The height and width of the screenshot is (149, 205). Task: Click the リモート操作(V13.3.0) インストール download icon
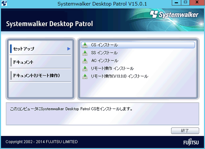point(85,77)
